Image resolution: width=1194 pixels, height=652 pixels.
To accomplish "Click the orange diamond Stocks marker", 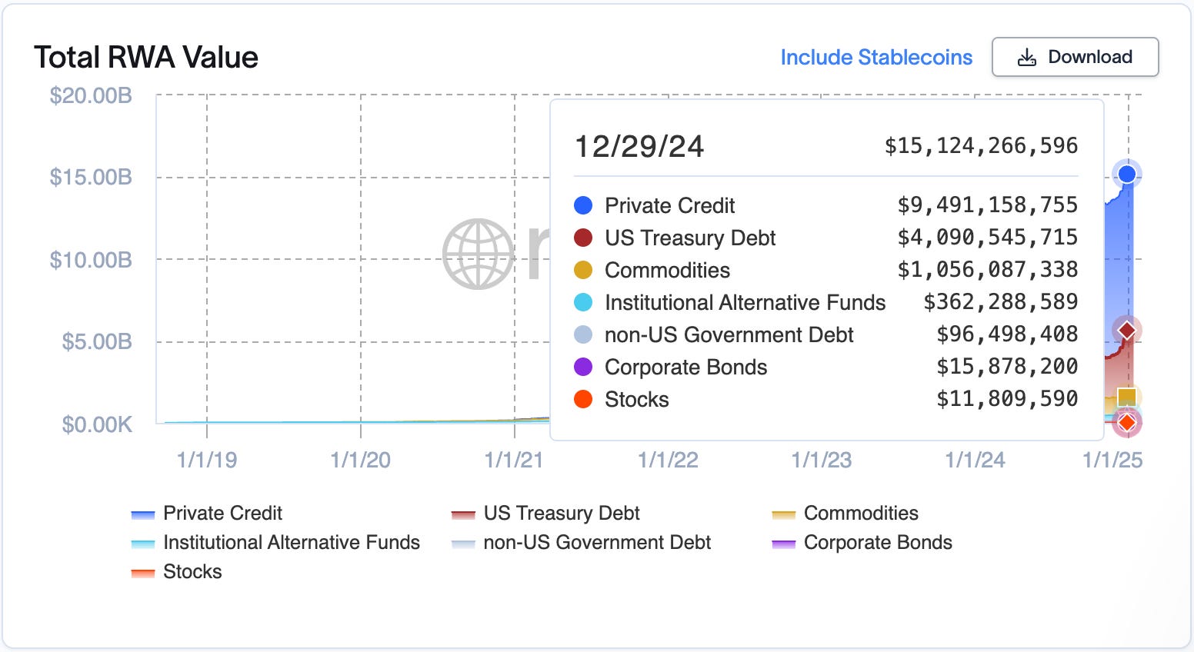I will click(x=1127, y=422).
